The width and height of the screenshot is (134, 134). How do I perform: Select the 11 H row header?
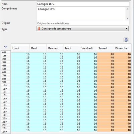pyautogui.click(x=6, y=89)
